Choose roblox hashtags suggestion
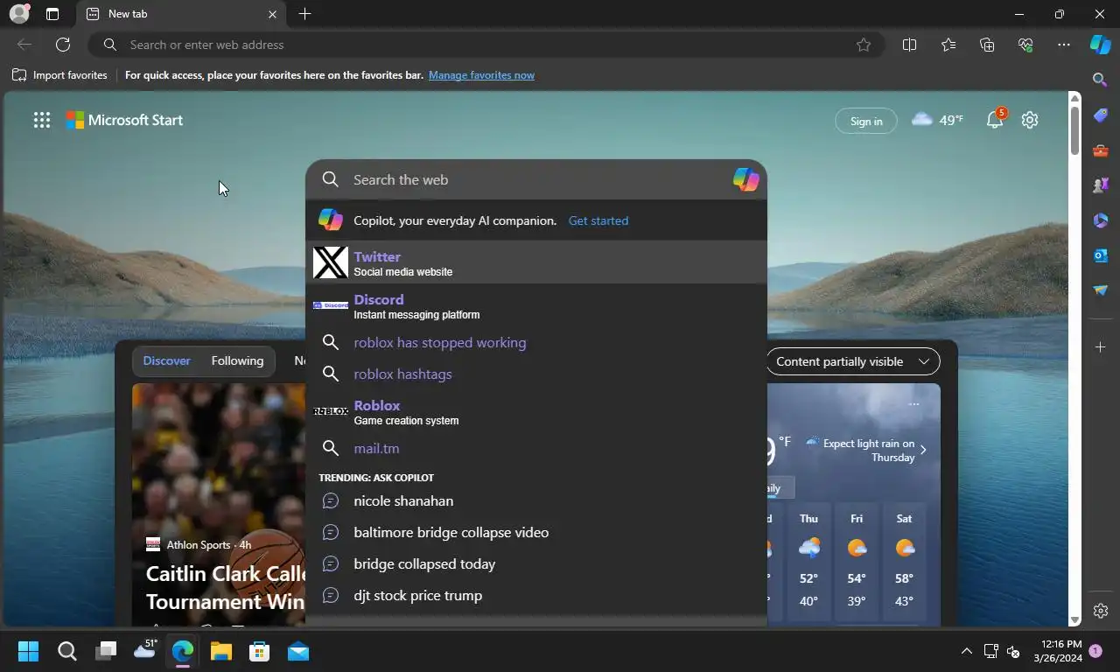 click(x=535, y=374)
